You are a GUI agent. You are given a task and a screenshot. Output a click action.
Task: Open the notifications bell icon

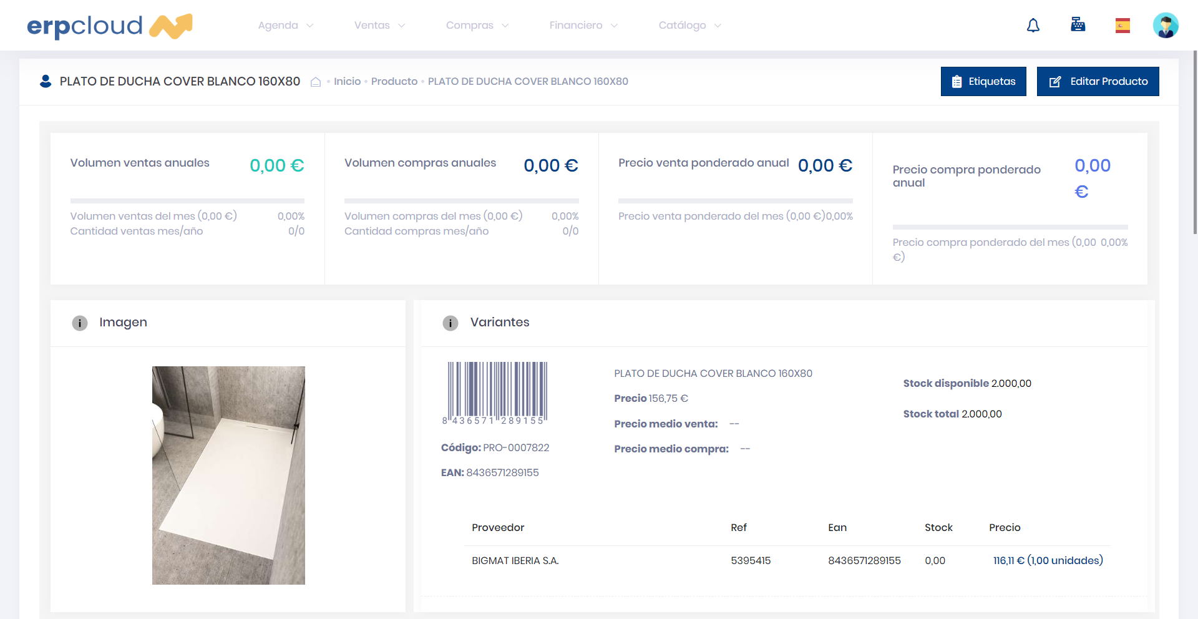(1033, 26)
